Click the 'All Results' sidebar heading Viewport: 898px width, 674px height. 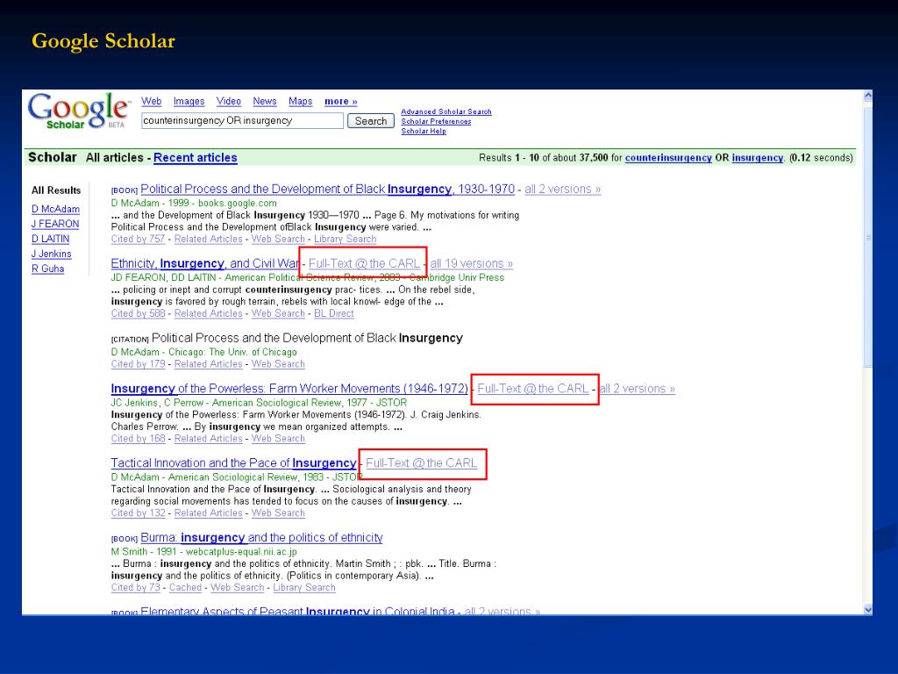tap(56, 190)
